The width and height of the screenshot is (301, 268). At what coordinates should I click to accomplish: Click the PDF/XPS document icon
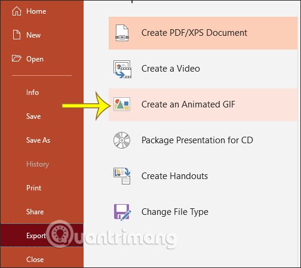click(x=122, y=33)
